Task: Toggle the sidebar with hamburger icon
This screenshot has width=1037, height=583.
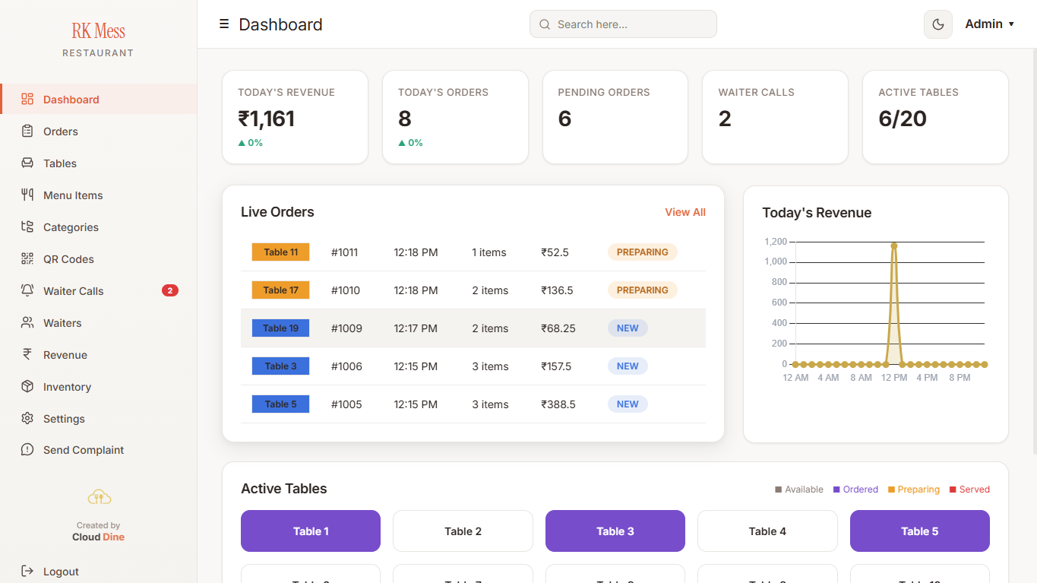Action: click(x=224, y=24)
